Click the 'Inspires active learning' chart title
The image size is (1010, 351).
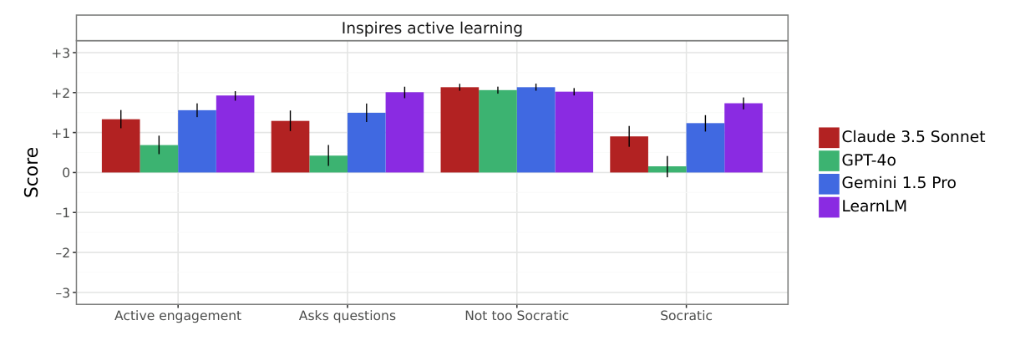point(432,28)
